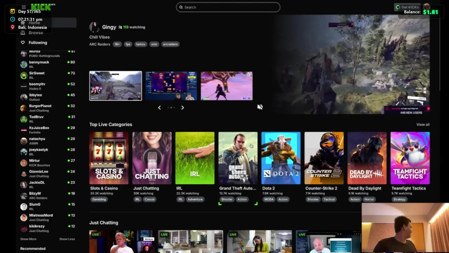Click the solo tag

154,44
